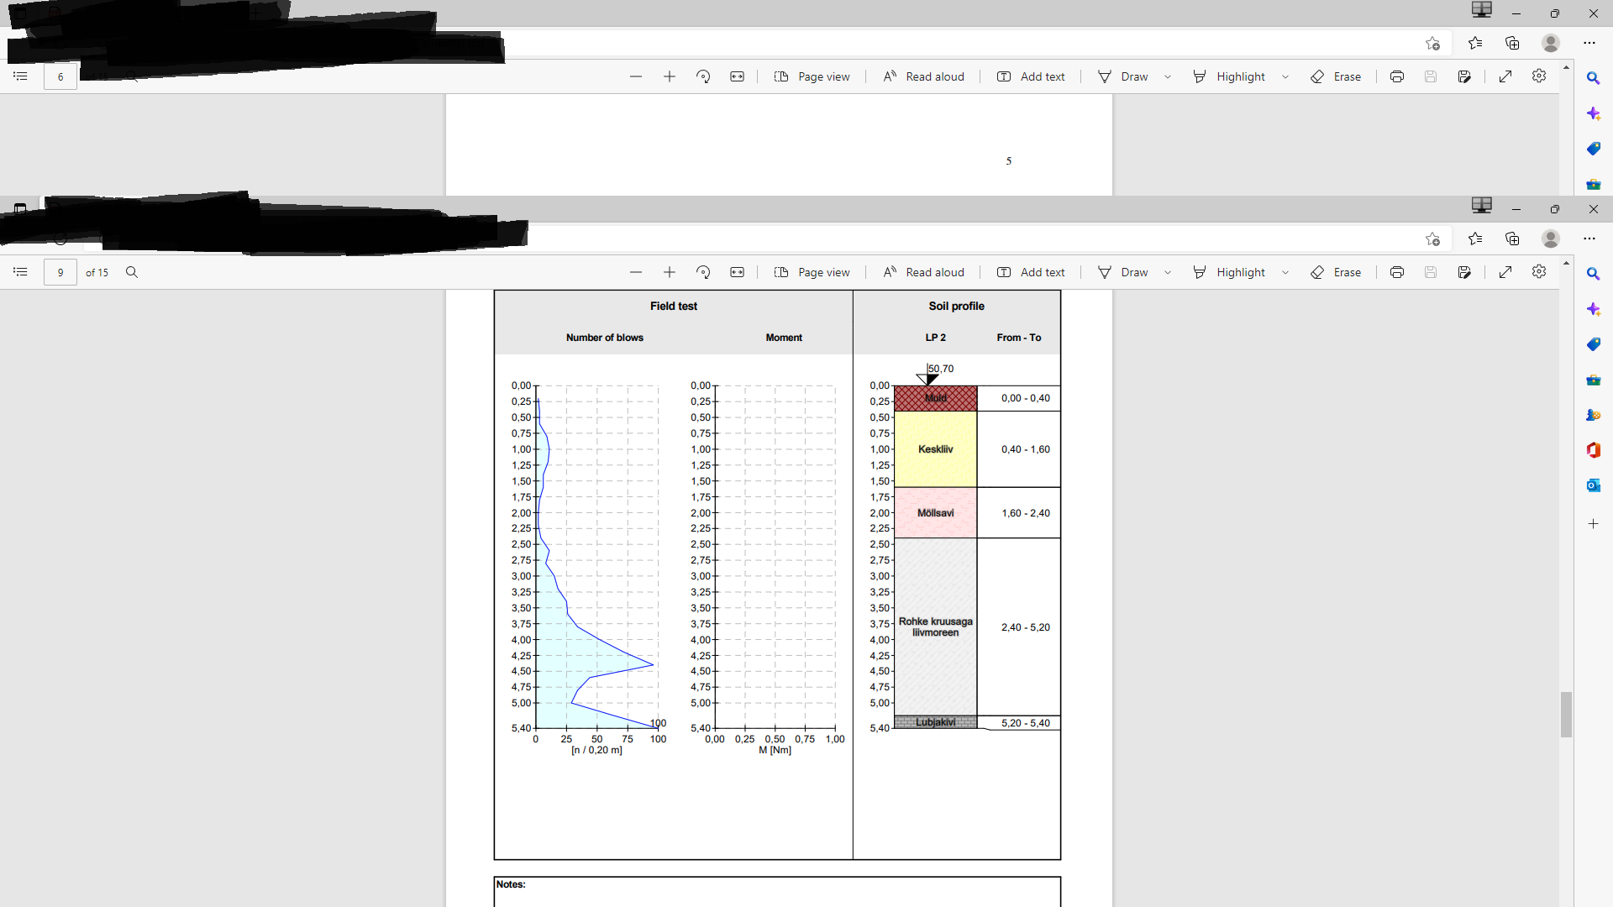
Task: Search the PDF with the magnifier next to 'of 15'
Action: (132, 272)
